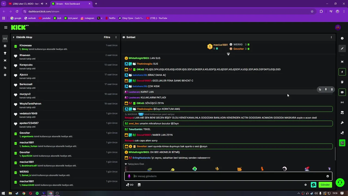The image size is (348, 196).
Task: Open the analytics chart icon in left sidebar
Action: click(x=5, y=46)
